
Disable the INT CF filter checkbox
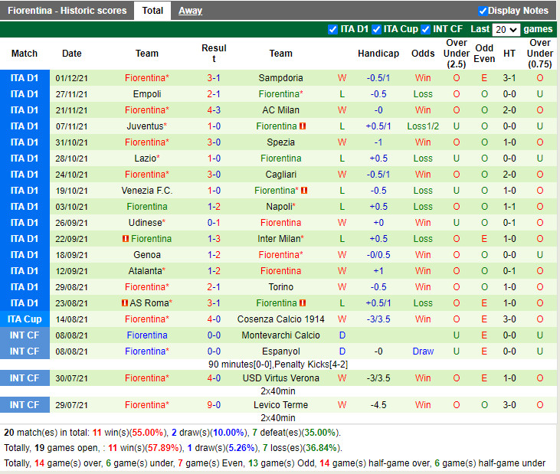click(425, 30)
